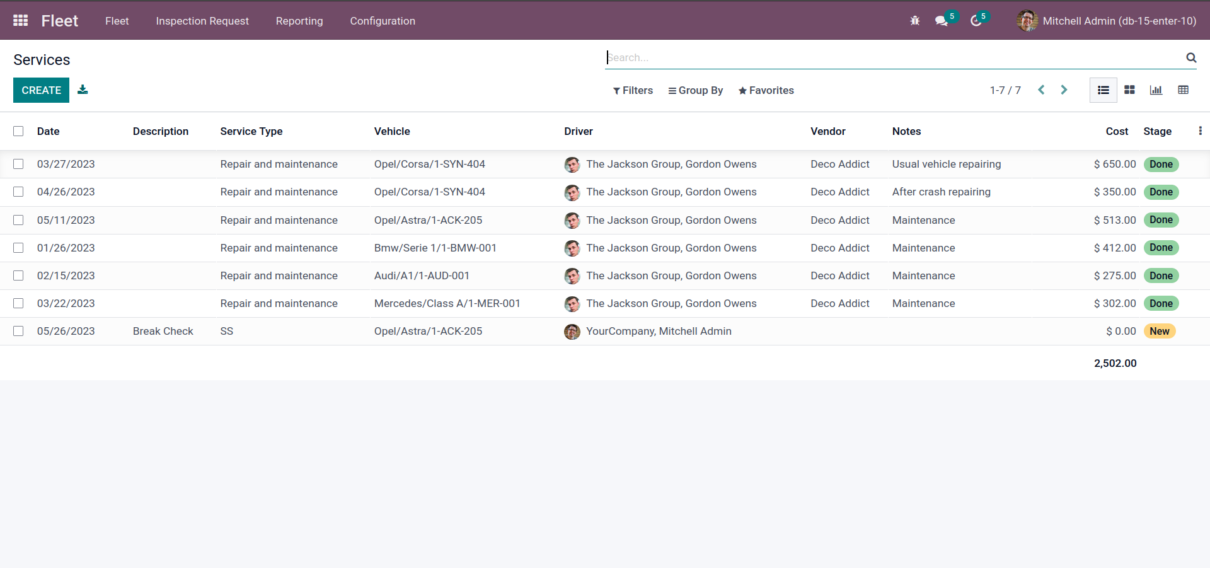Select the 03/27/2023 service row checkbox
The width and height of the screenshot is (1210, 568).
(x=18, y=164)
